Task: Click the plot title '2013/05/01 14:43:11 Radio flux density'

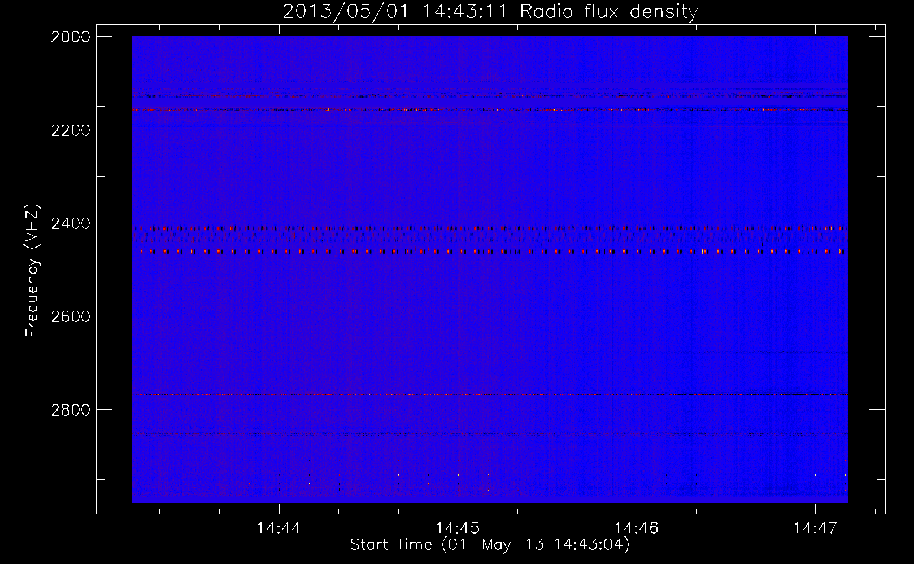Action: (x=490, y=11)
